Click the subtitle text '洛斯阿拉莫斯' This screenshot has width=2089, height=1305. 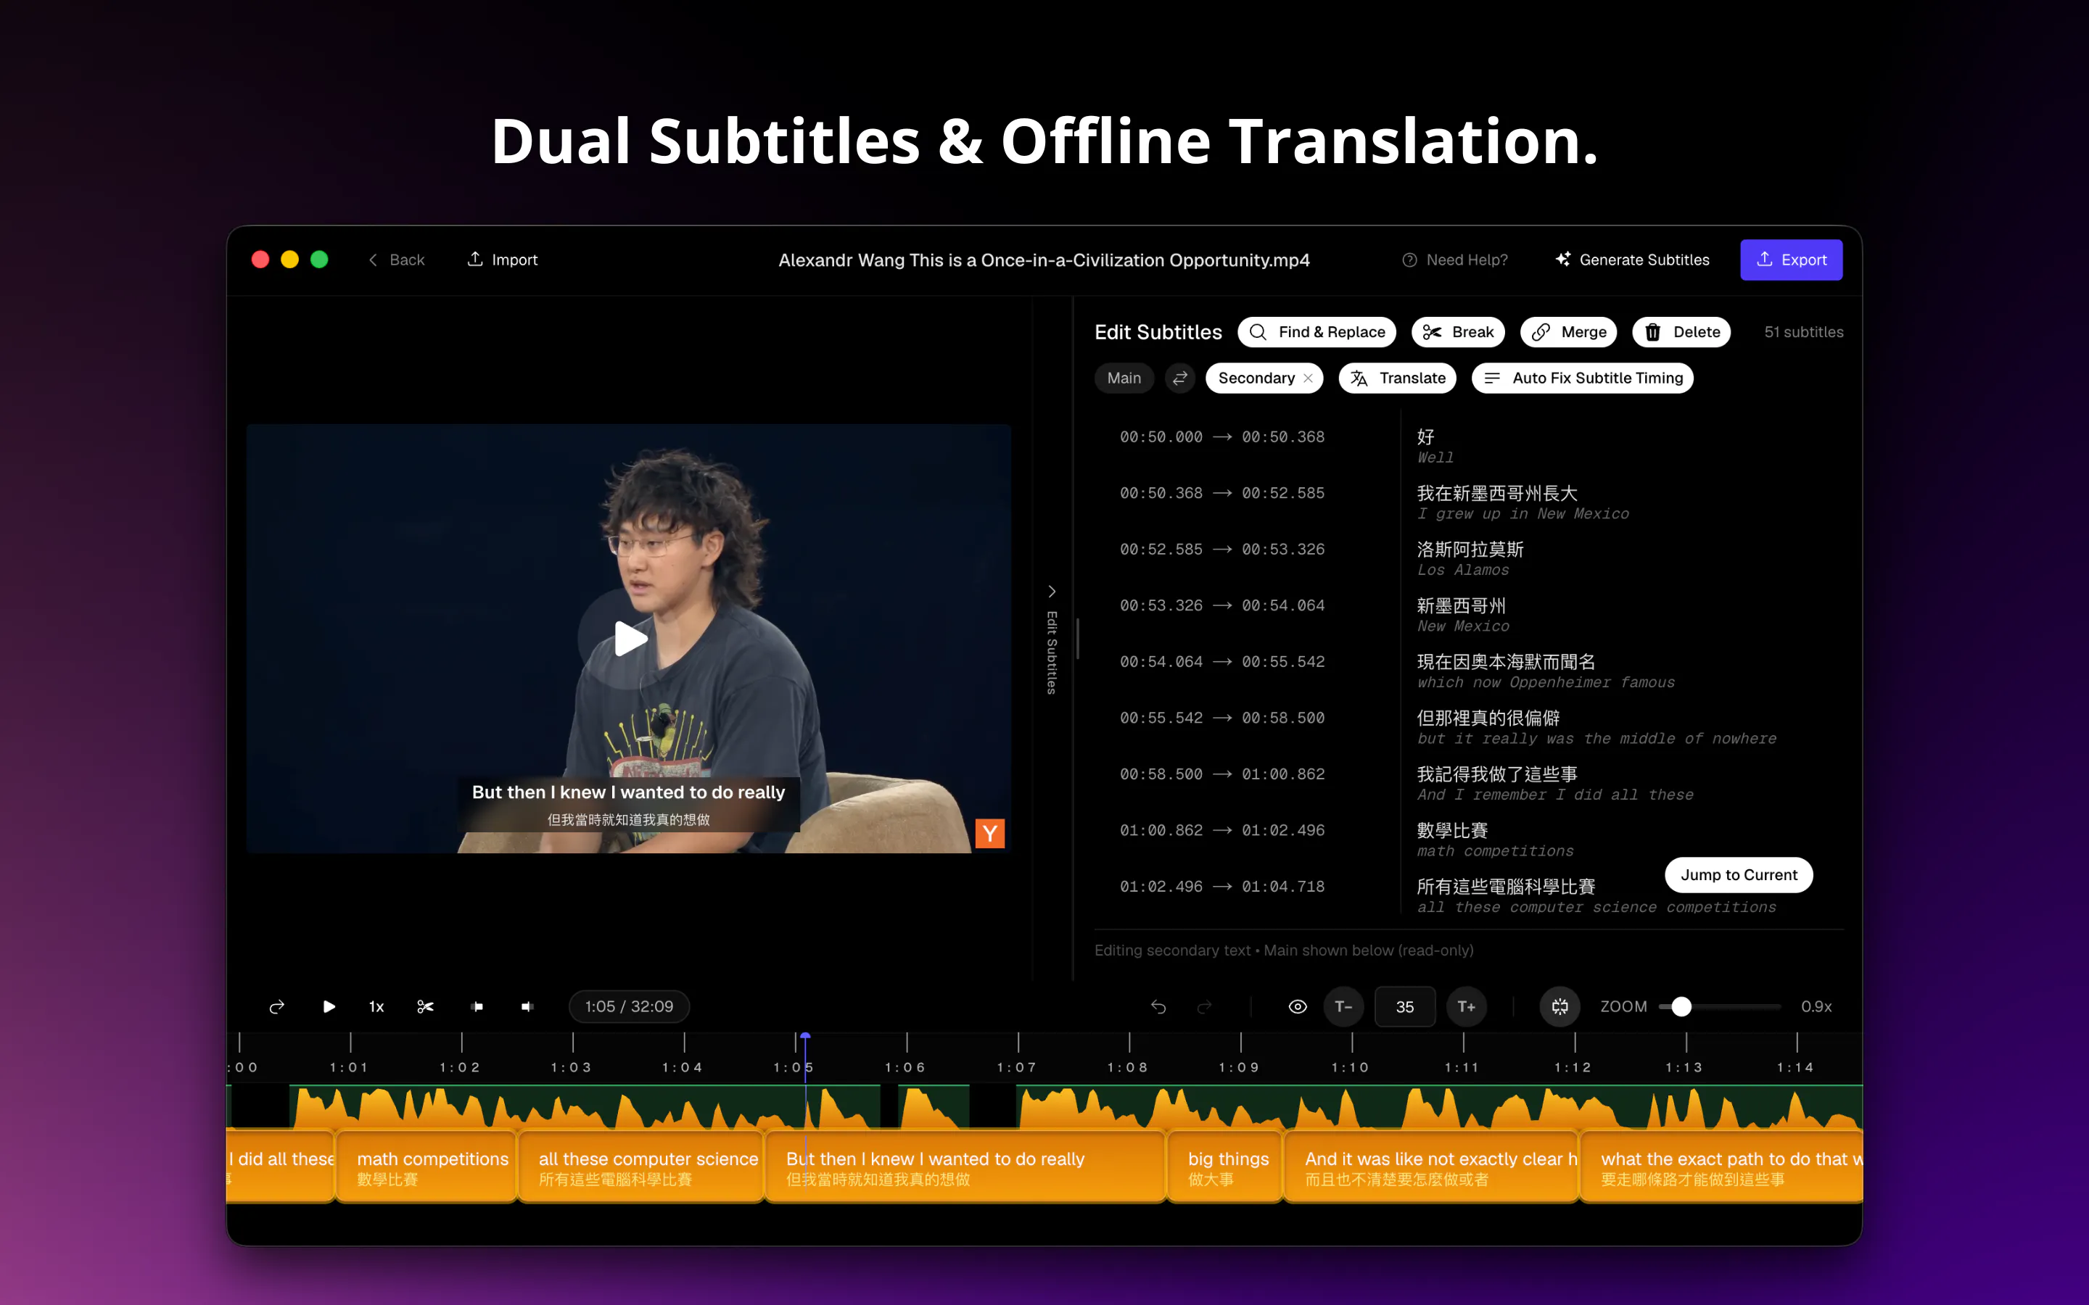tap(1470, 549)
